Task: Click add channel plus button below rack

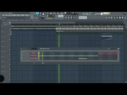Action: point(34,63)
